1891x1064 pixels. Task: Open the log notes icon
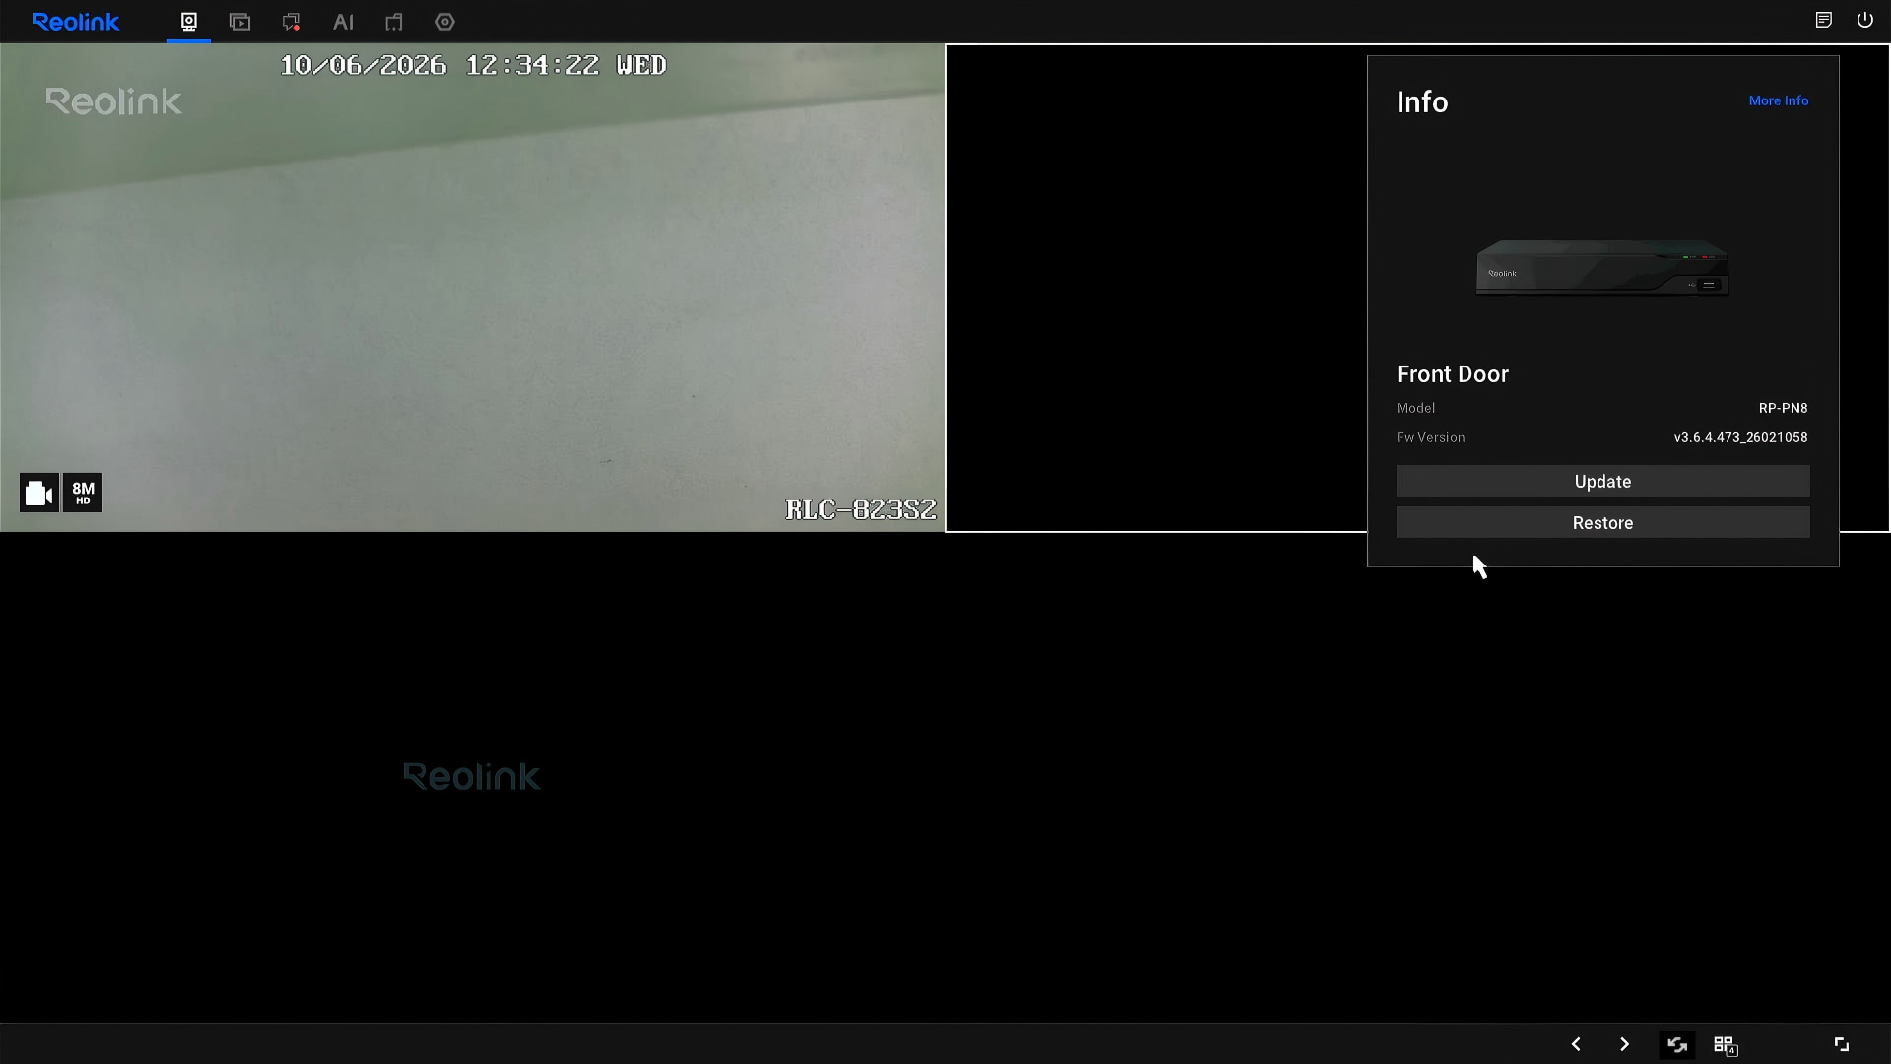click(x=1824, y=20)
